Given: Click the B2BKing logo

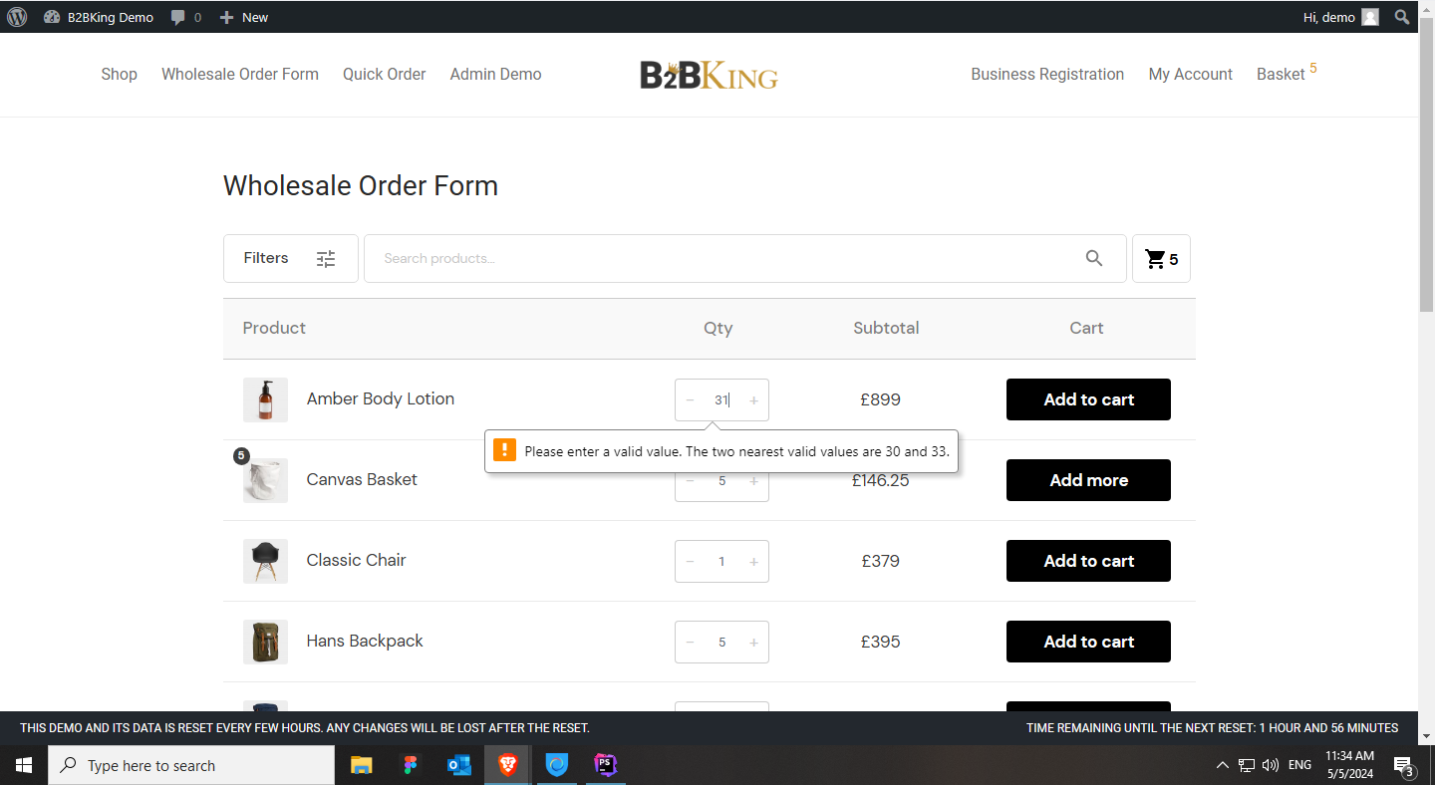Looking at the screenshot, I should [709, 75].
